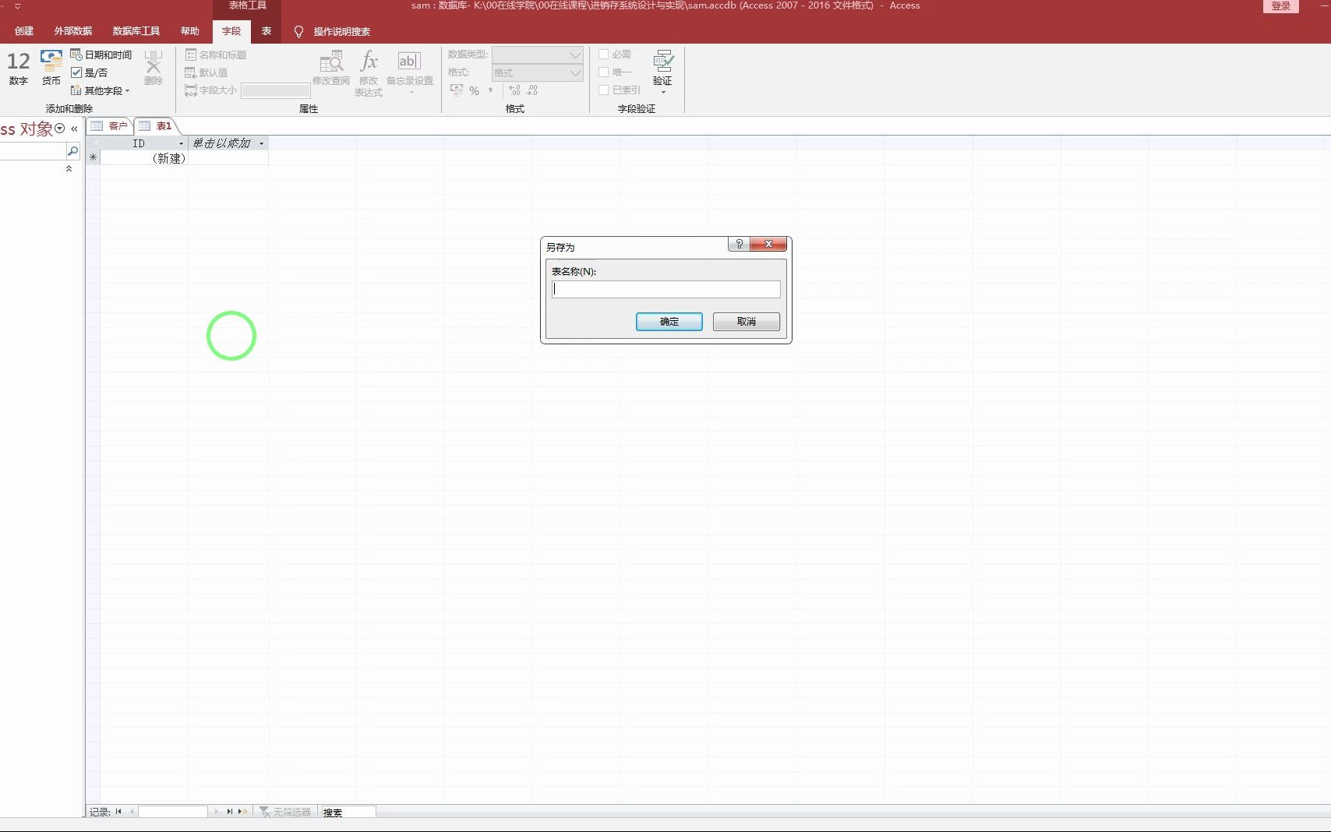Click the Sign in (登录) button
This screenshot has height=832, width=1331.
click(1280, 6)
